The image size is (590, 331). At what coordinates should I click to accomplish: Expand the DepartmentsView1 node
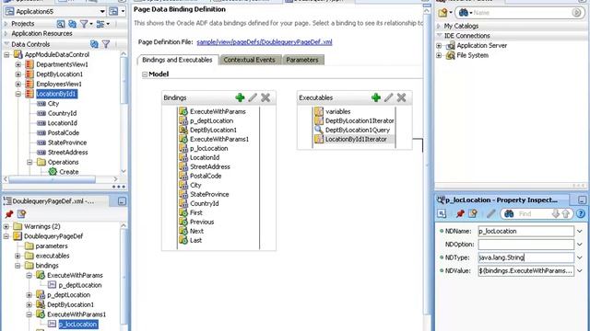(18, 64)
